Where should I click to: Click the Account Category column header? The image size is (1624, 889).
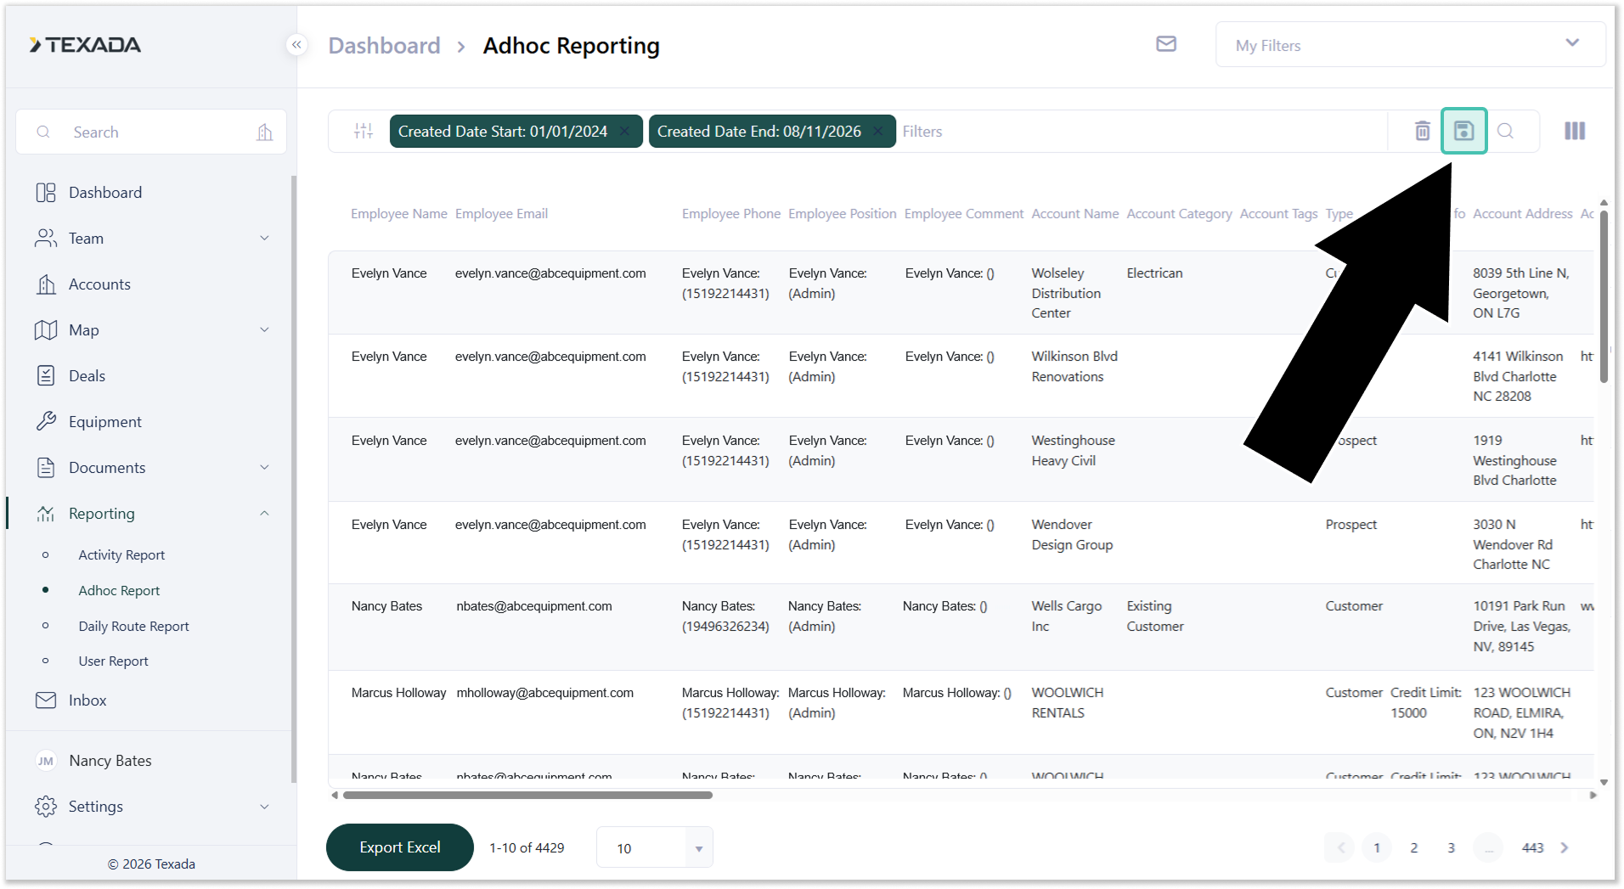click(1179, 214)
